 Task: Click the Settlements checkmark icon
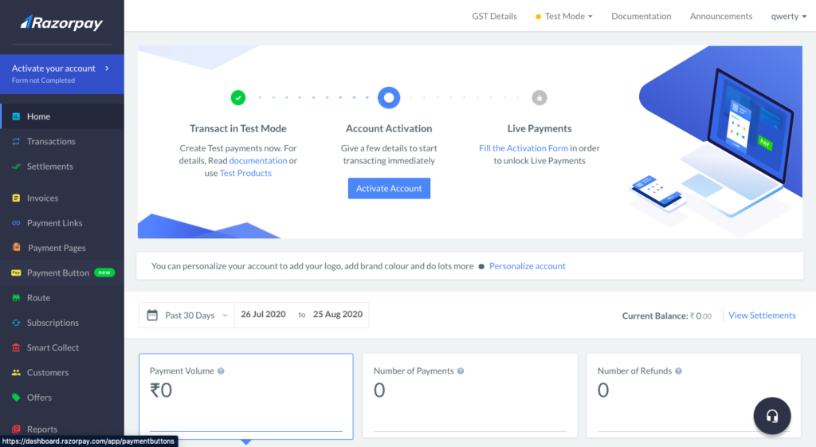[16, 167]
